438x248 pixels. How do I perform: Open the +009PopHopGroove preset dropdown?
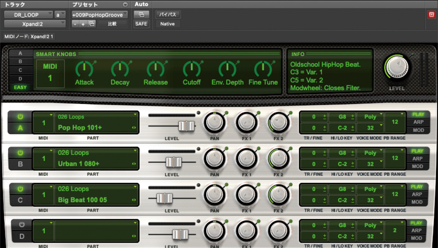click(100, 15)
